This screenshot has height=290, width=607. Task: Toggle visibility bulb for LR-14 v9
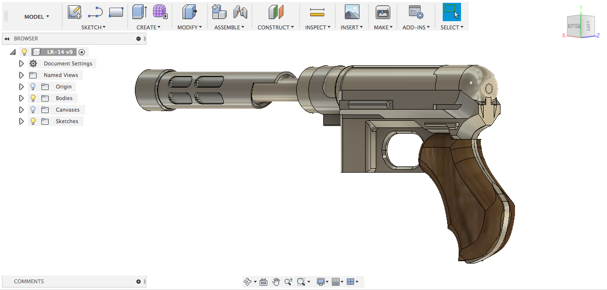click(25, 52)
